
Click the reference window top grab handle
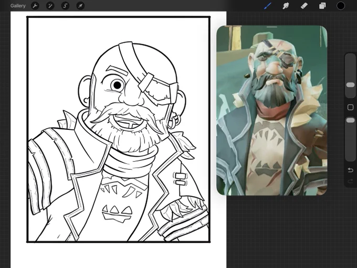pyautogui.click(x=272, y=27)
